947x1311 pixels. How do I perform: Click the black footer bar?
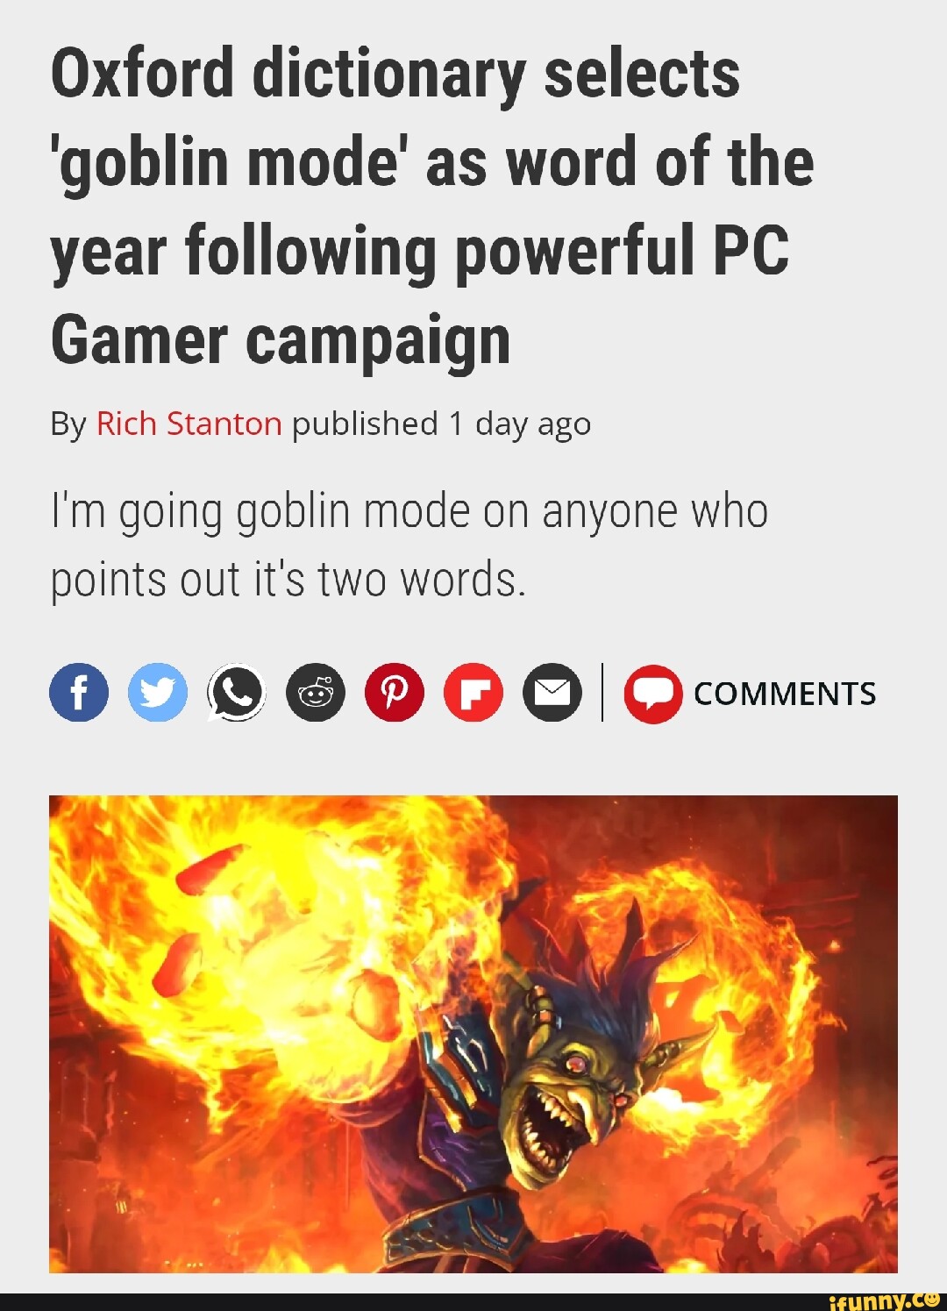tap(473, 1301)
